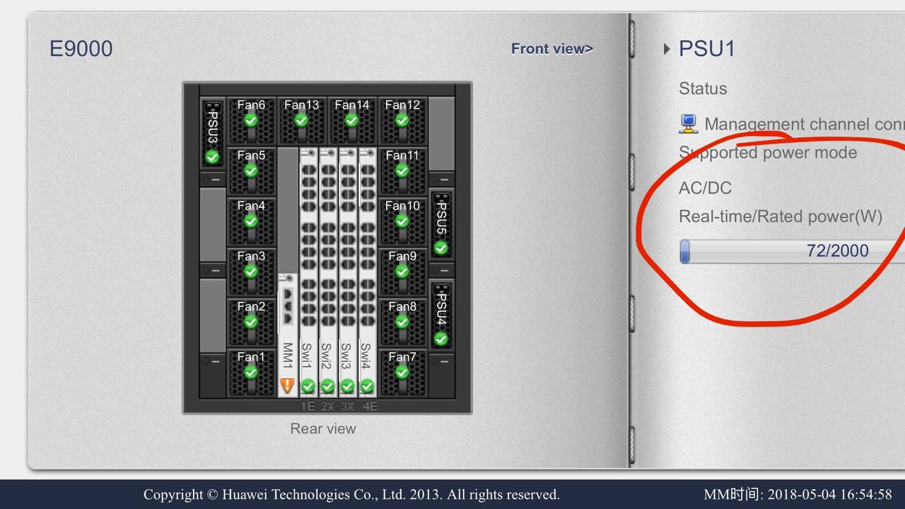Image resolution: width=905 pixels, height=509 pixels.
Task: Click the MM time 2018-05-04 16:54:58
Action: coord(798,494)
